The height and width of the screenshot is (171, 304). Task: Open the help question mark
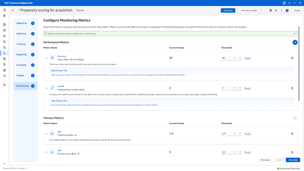(295, 3)
